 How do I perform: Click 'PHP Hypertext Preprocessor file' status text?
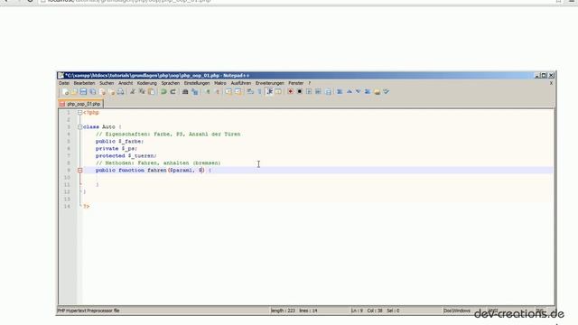[x=89, y=311]
